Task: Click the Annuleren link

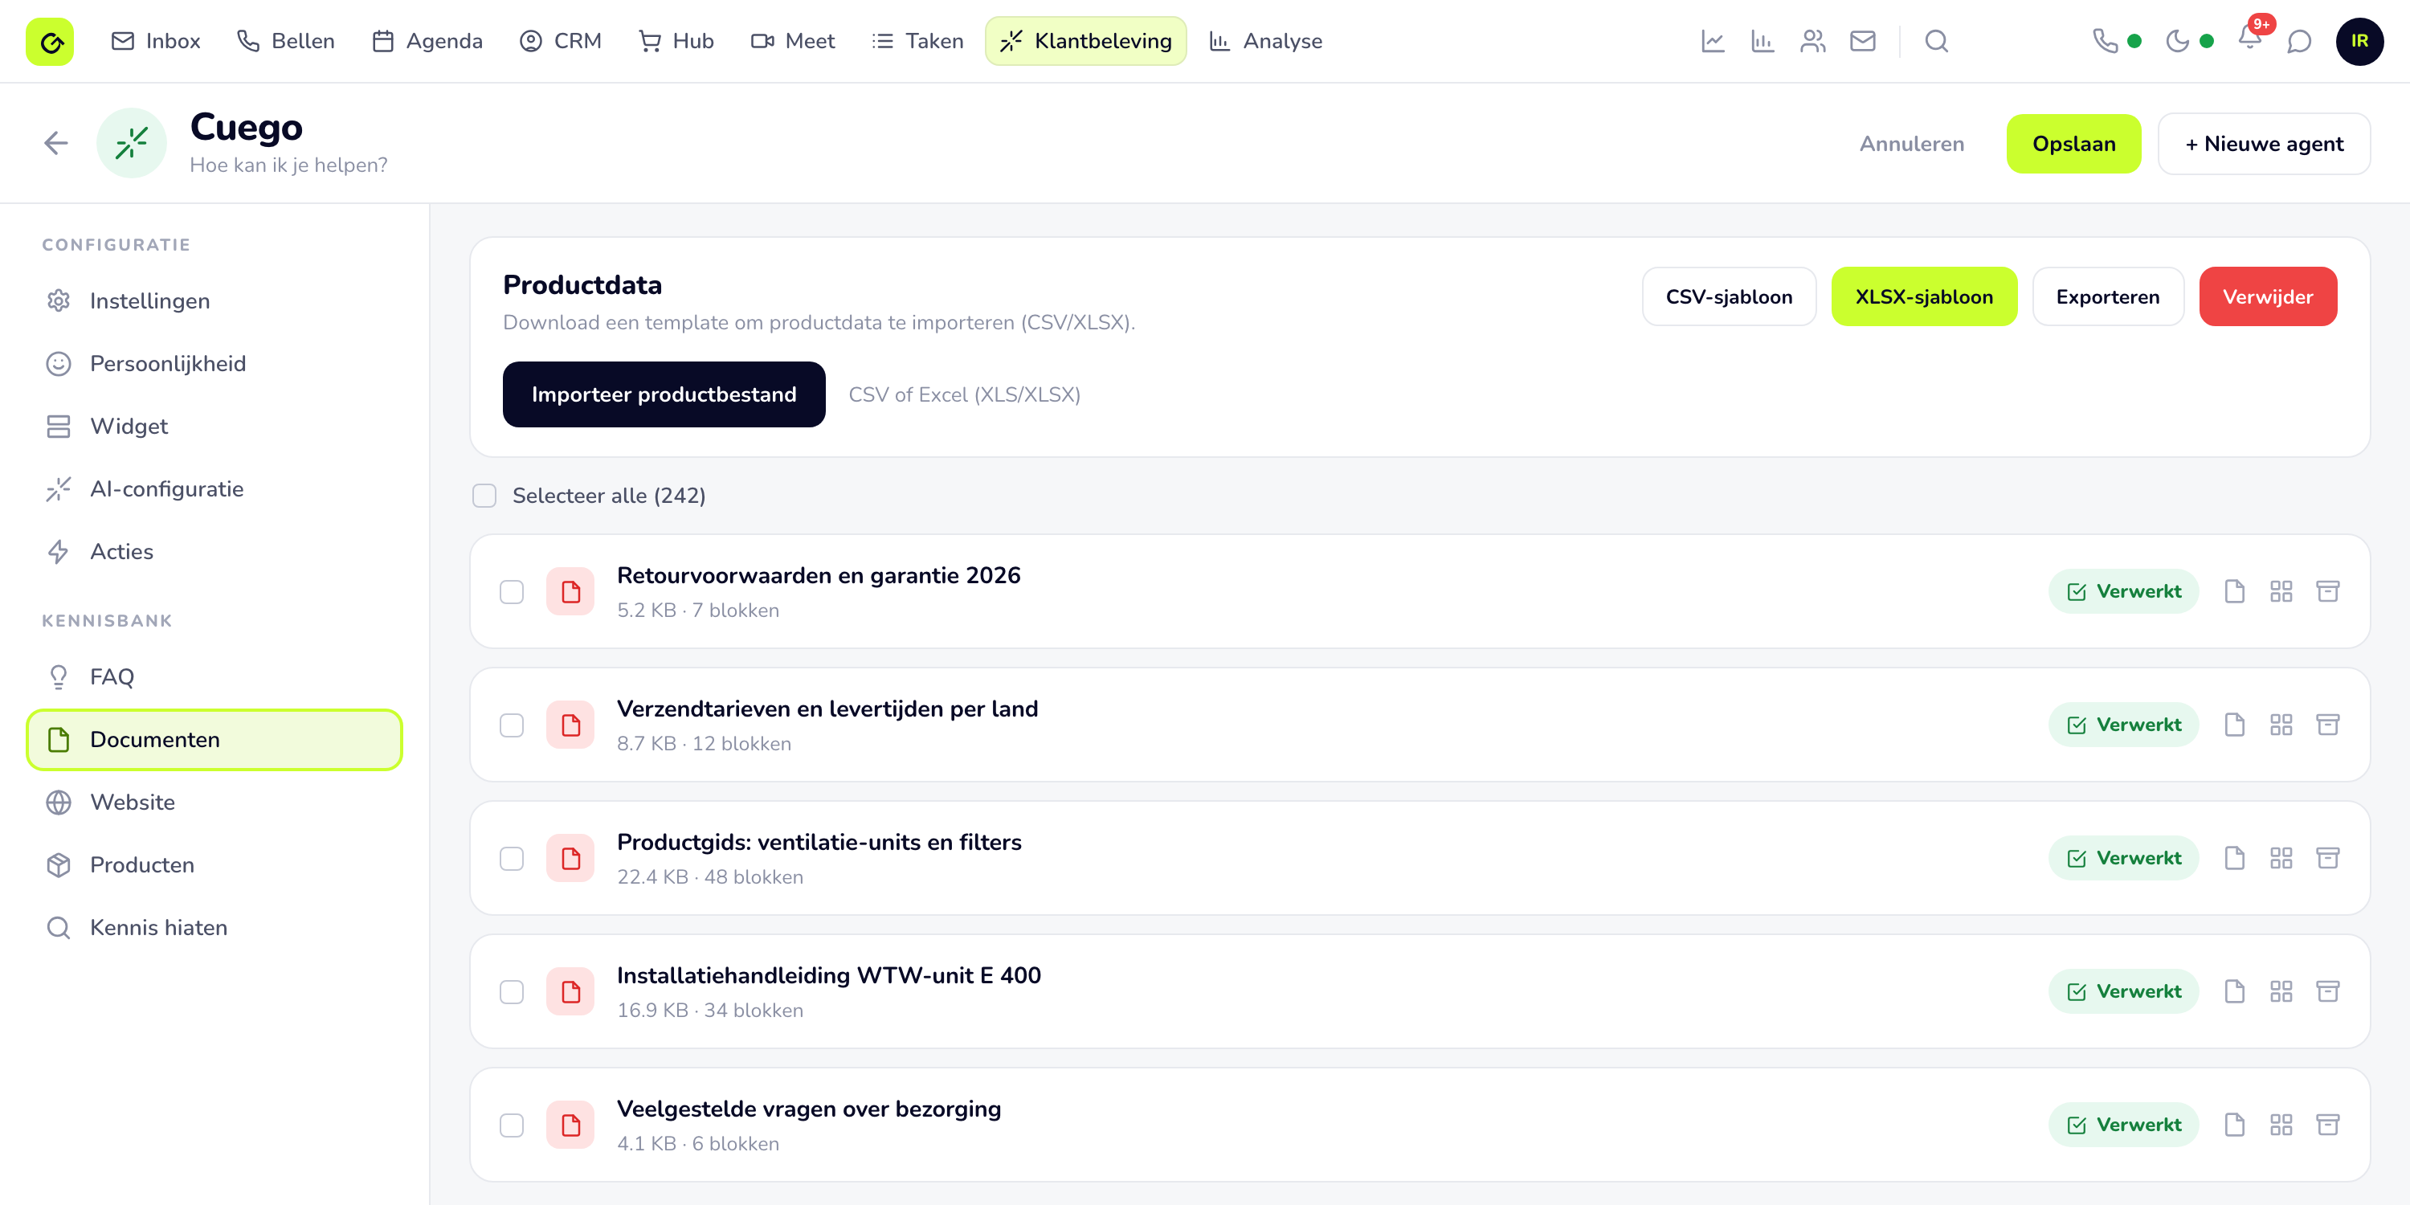Action: coord(1911,144)
